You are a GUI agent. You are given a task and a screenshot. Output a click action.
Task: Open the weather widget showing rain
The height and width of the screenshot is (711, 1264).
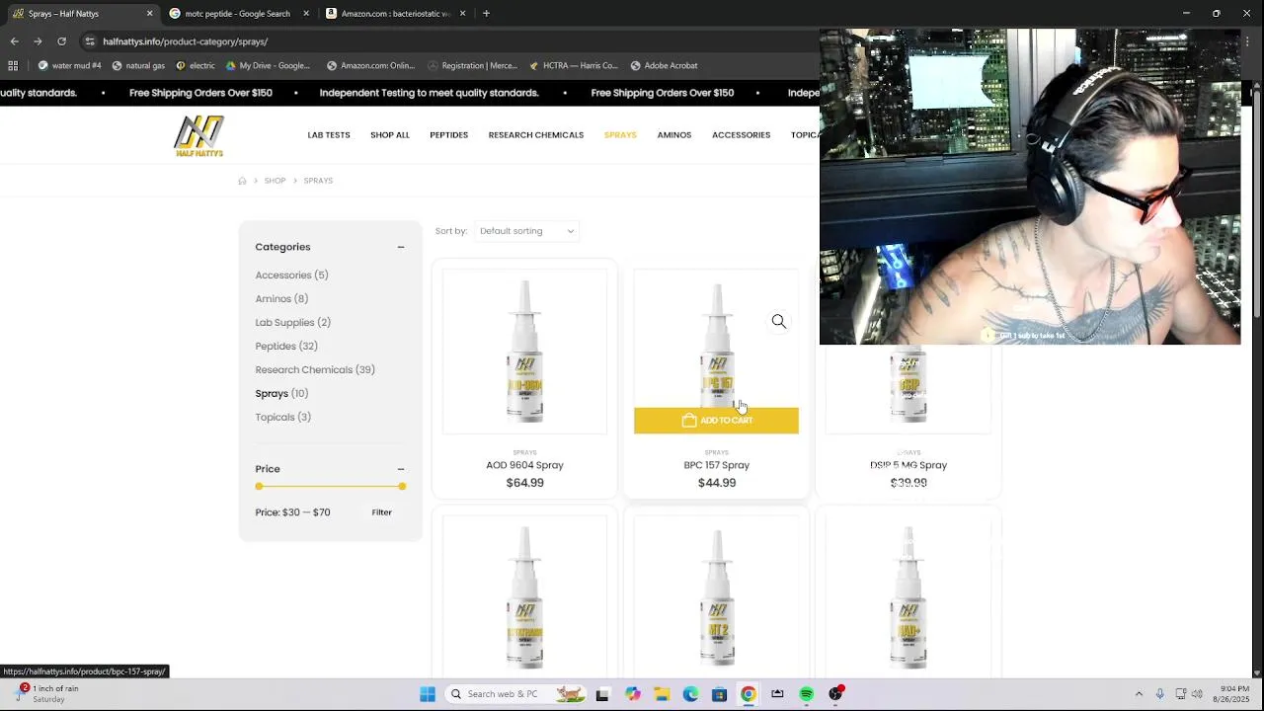pyautogui.click(x=47, y=693)
